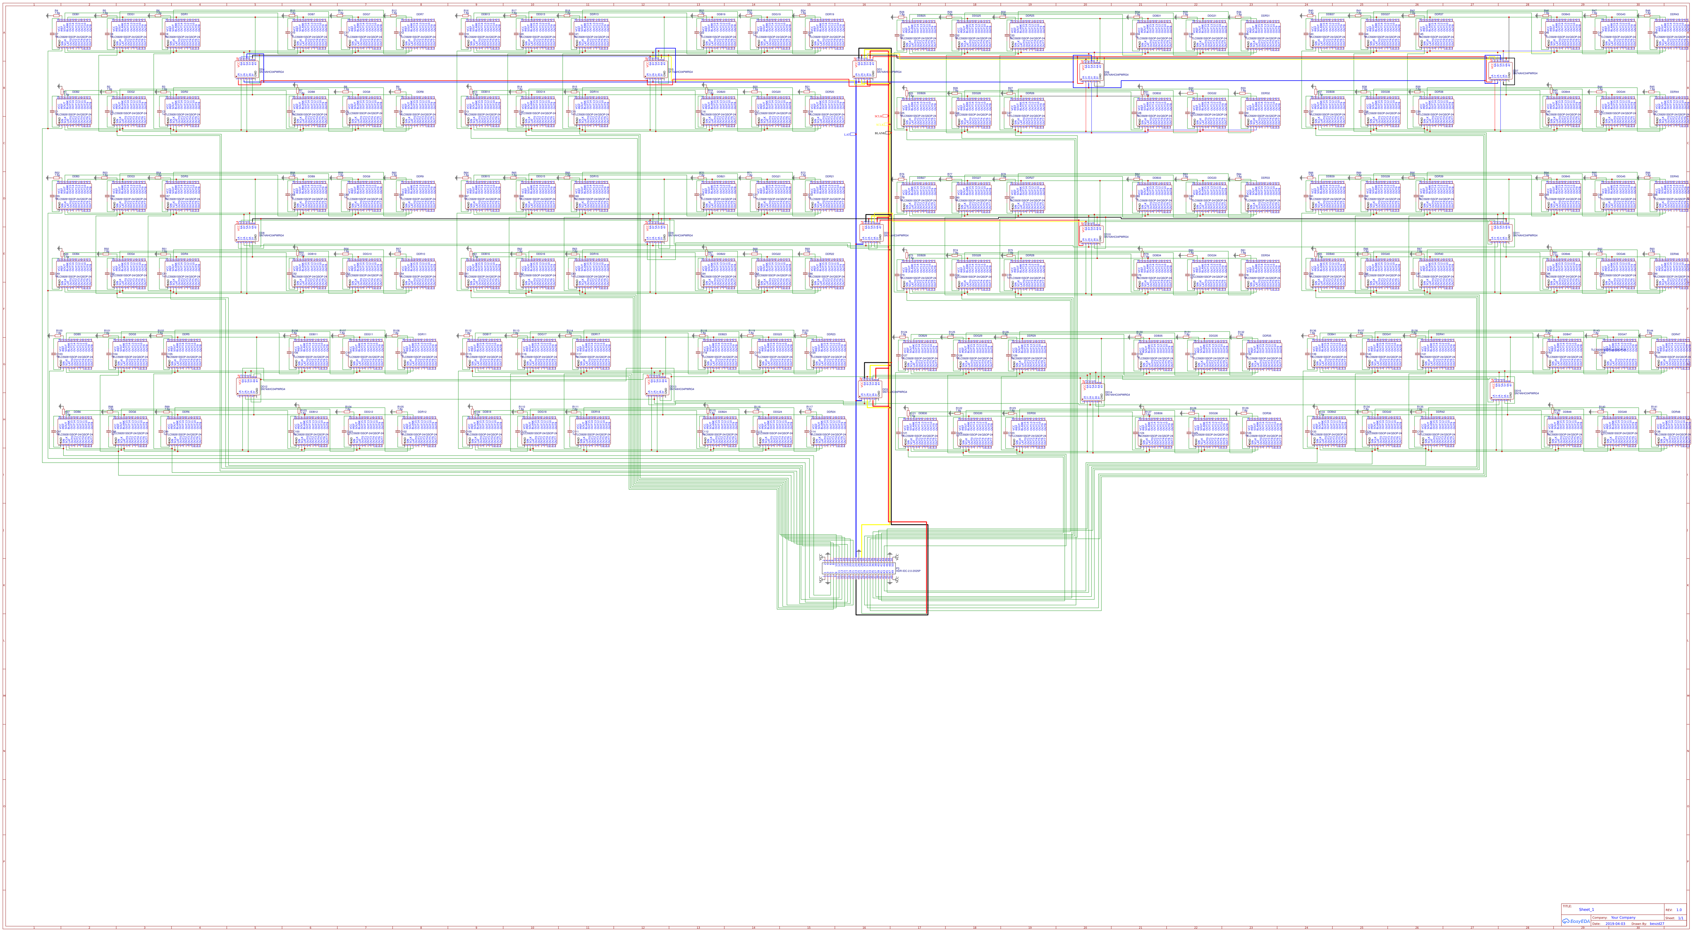This screenshot has width=1694, height=932.
Task: Click the DDB26 TLC59281 driver chip
Action: [x=919, y=113]
